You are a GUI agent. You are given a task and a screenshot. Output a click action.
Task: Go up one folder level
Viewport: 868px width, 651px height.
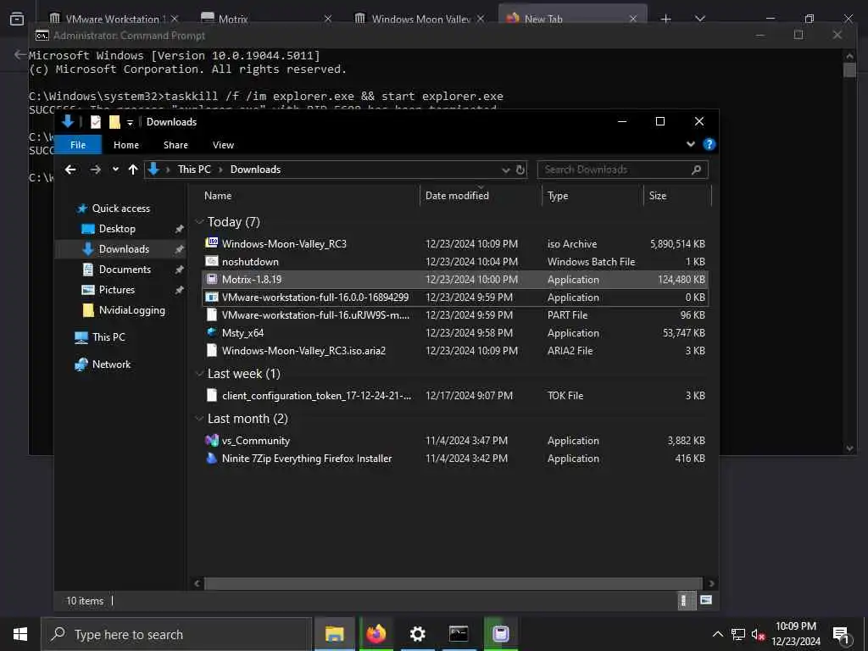pos(133,170)
